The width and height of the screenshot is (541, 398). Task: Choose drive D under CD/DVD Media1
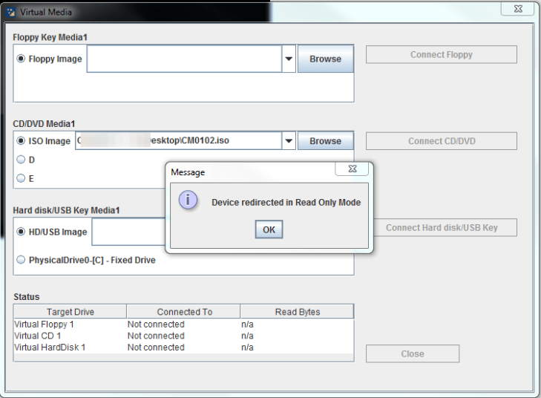[x=21, y=160]
